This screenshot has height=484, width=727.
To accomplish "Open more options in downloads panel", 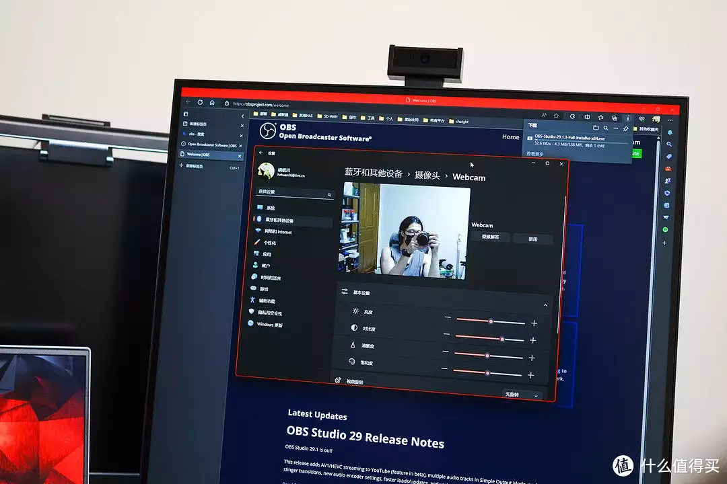I will tap(616, 128).
